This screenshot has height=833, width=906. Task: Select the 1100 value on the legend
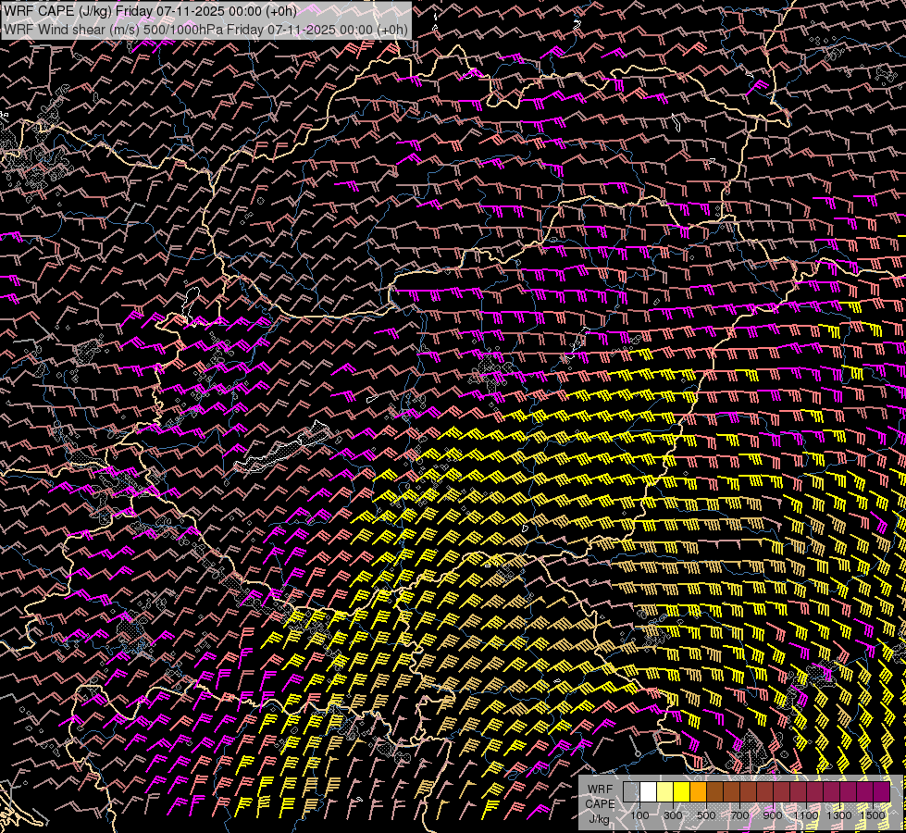point(806,815)
